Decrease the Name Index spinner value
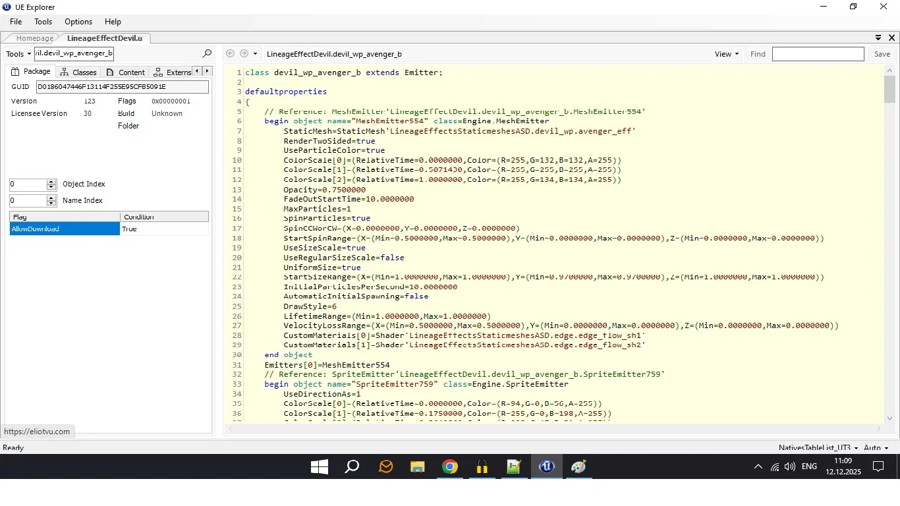This screenshot has height=506, width=900. click(51, 204)
